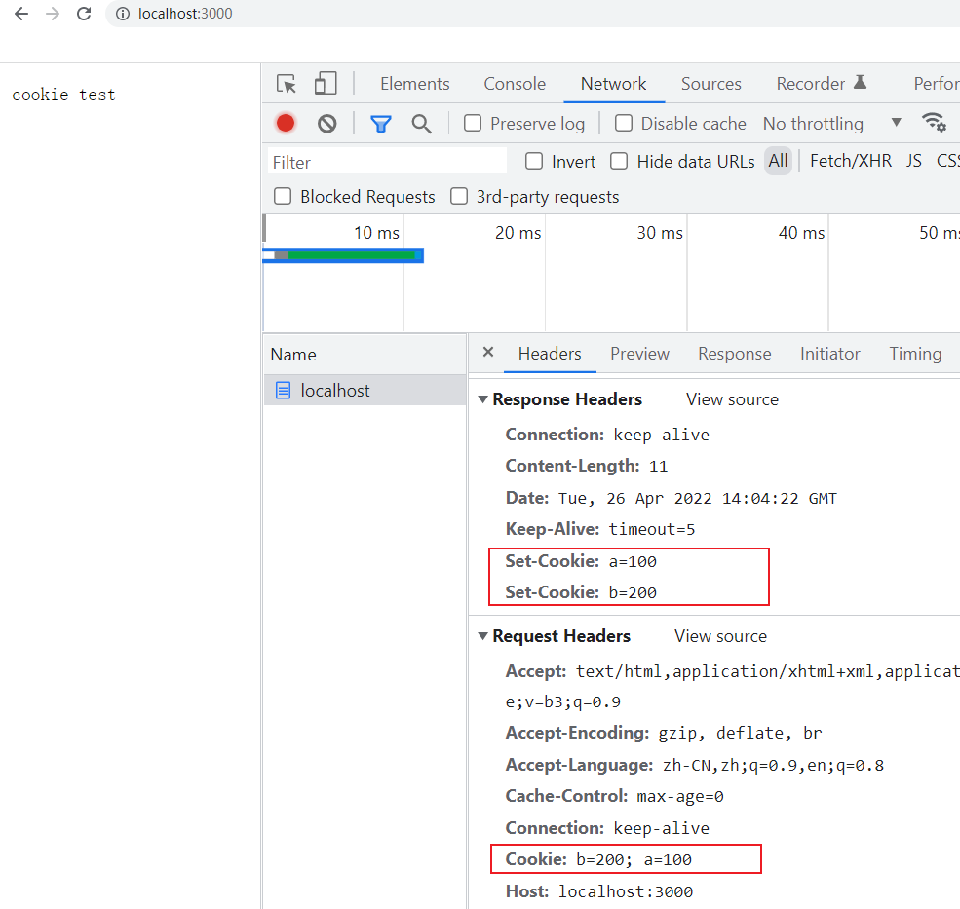Collapse the Request Headers section
960x909 pixels.
(482, 635)
